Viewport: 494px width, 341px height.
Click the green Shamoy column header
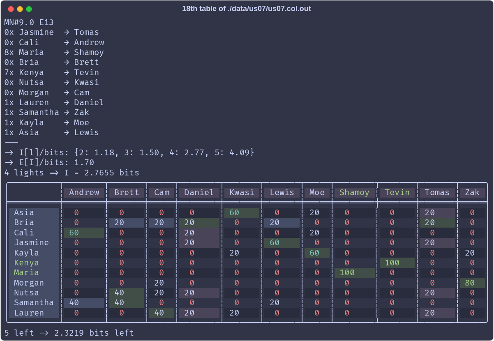(x=355, y=192)
